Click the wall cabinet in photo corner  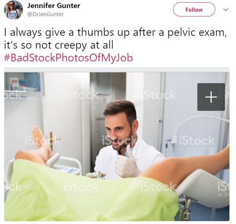pyautogui.click(x=24, y=84)
